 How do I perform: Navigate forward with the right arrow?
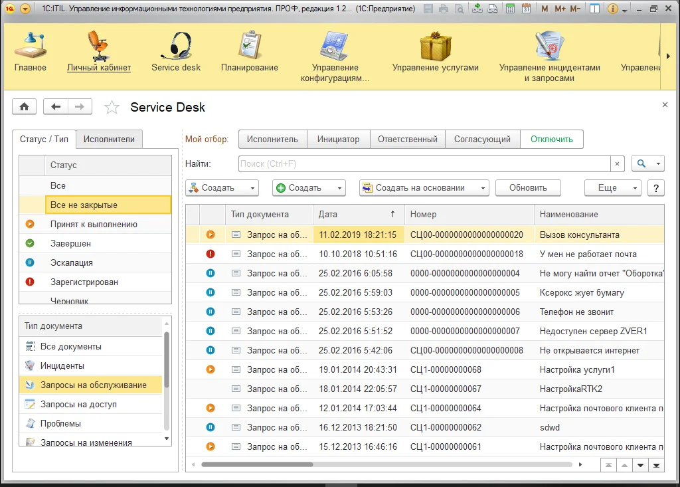[80, 107]
